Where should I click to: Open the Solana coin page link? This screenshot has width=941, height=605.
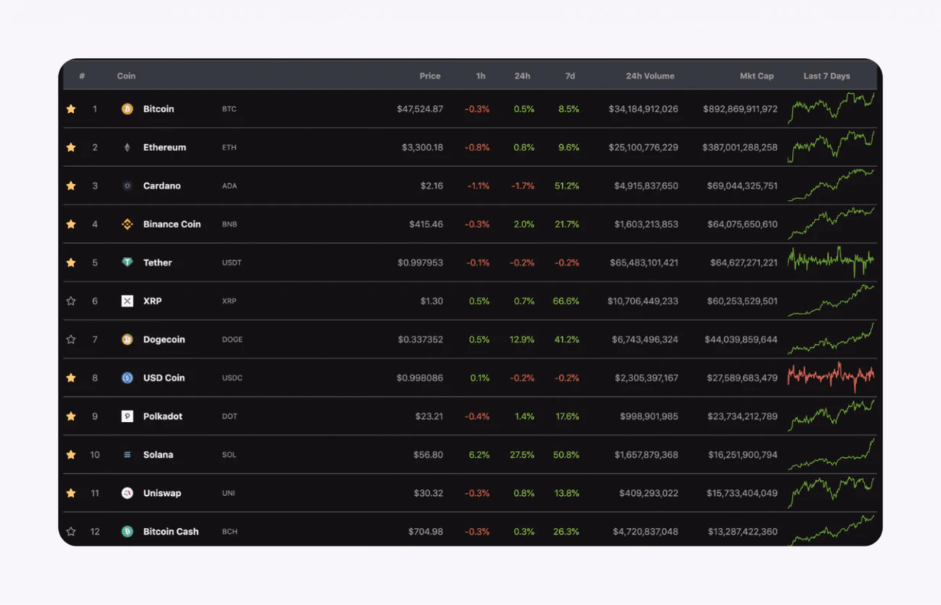coord(158,455)
